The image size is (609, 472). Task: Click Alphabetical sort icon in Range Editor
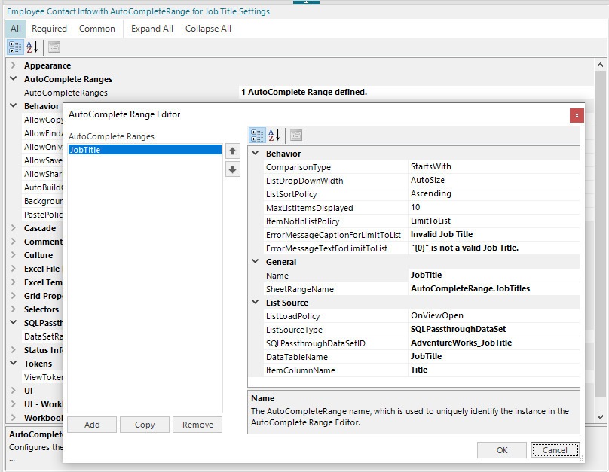[x=274, y=135]
